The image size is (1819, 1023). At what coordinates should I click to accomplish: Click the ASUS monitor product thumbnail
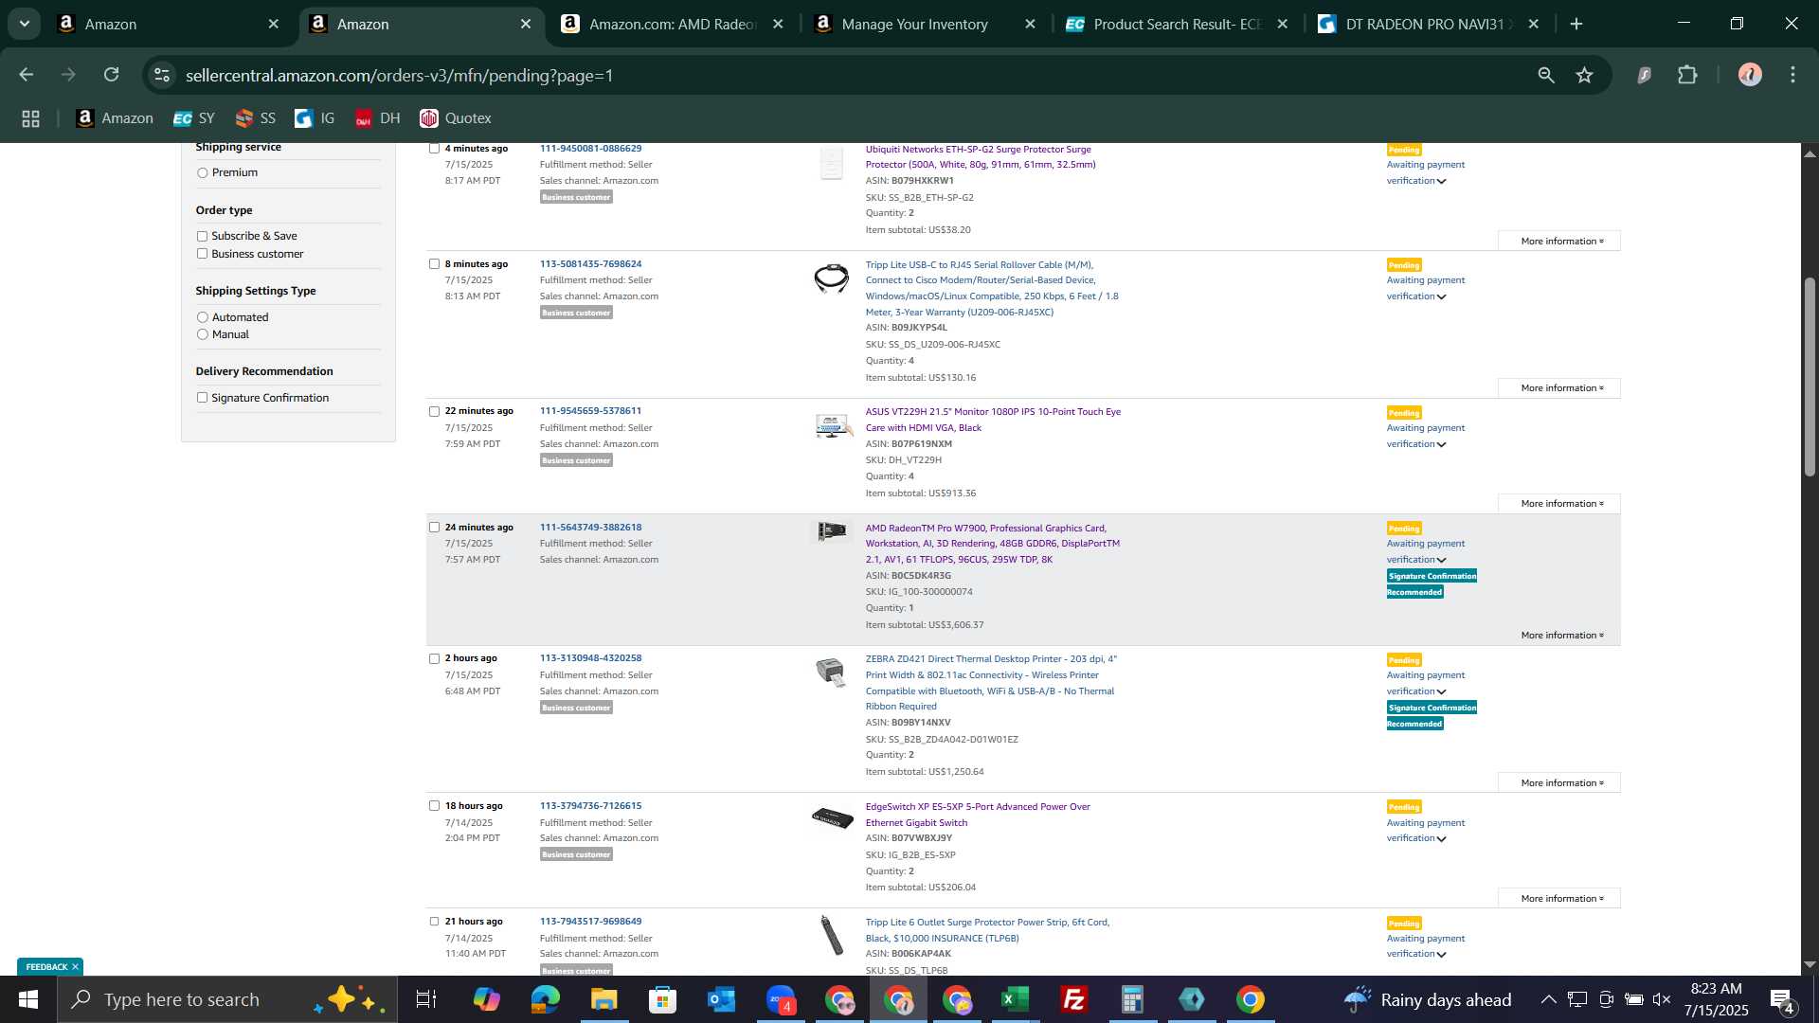pos(832,426)
